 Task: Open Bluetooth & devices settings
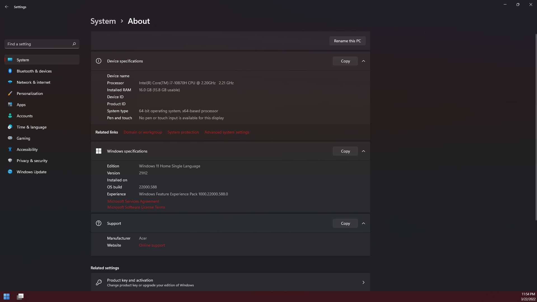click(x=34, y=71)
